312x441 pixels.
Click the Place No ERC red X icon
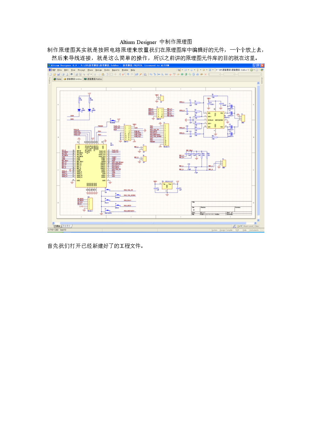[x=205, y=74]
